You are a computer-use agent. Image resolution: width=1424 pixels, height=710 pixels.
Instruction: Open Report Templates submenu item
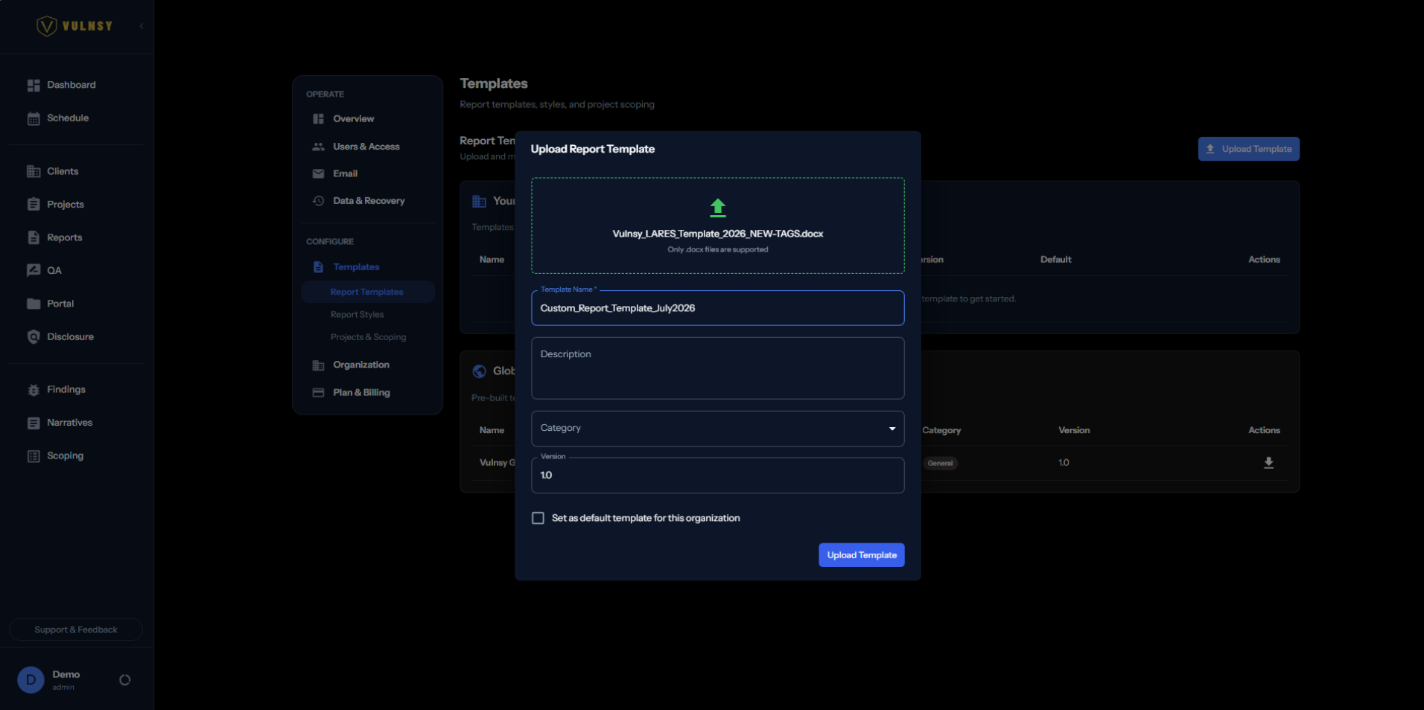(366, 292)
